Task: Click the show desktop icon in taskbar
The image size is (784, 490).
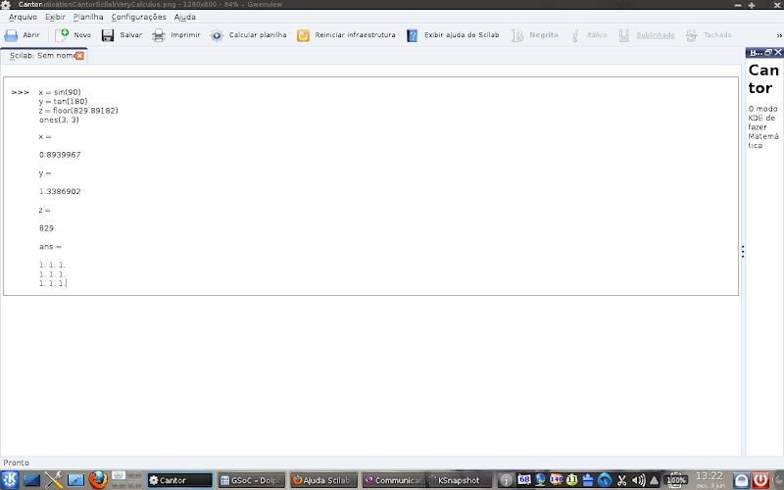Action: pyautogui.click(x=31, y=480)
